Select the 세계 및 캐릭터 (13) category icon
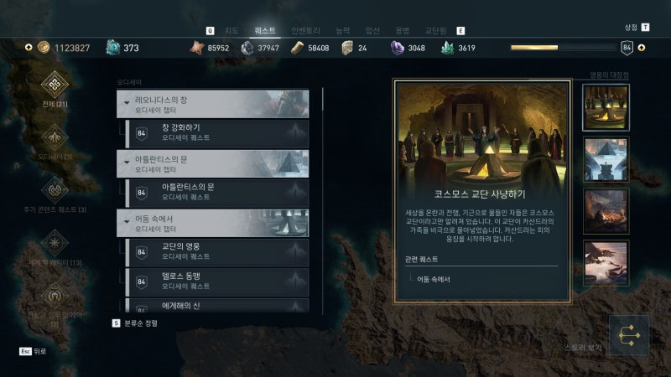The height and width of the screenshot is (377, 671). click(55, 243)
